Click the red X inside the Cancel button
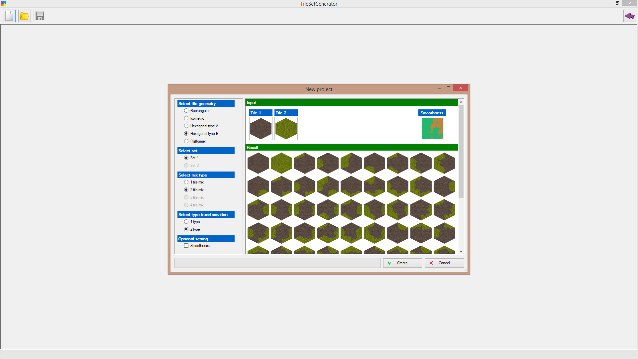Screen dimensions: 638x359 click(431, 263)
